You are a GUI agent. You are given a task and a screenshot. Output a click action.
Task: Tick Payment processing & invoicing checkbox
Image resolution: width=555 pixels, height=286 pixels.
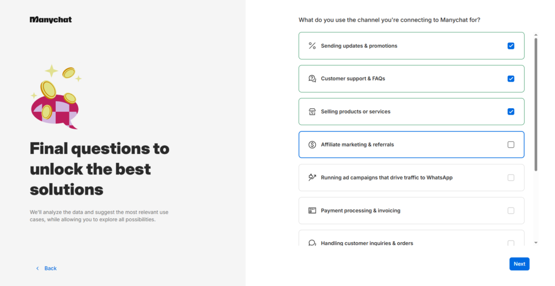coord(511,210)
